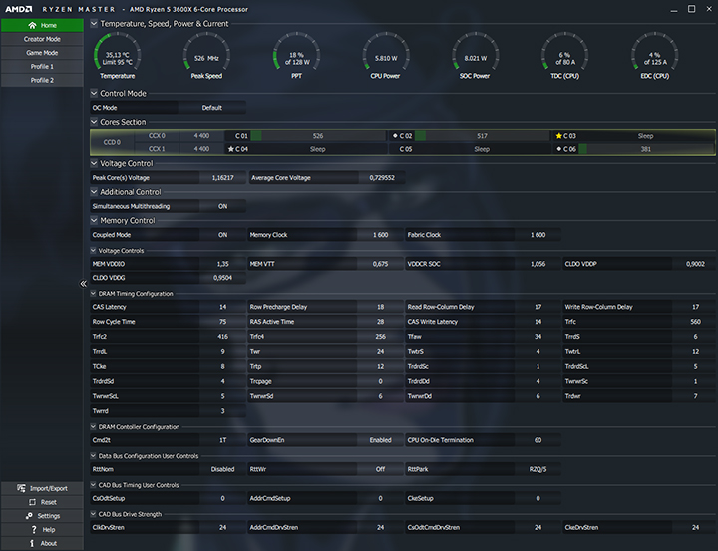Click the EDC (CPU) gauge

[654, 56]
